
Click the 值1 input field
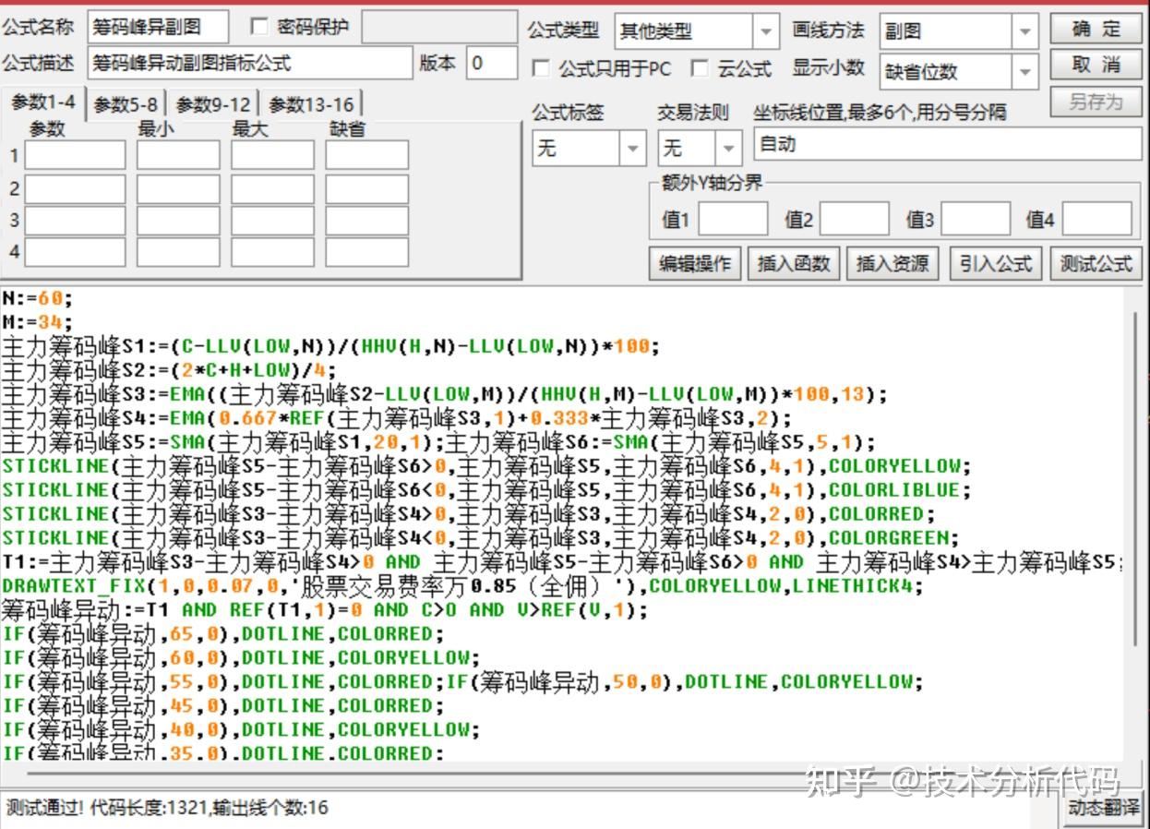pos(733,219)
